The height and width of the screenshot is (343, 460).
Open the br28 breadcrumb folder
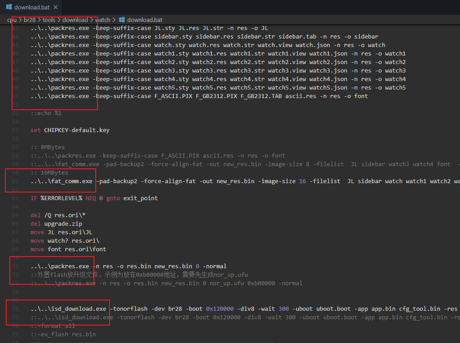[30, 20]
